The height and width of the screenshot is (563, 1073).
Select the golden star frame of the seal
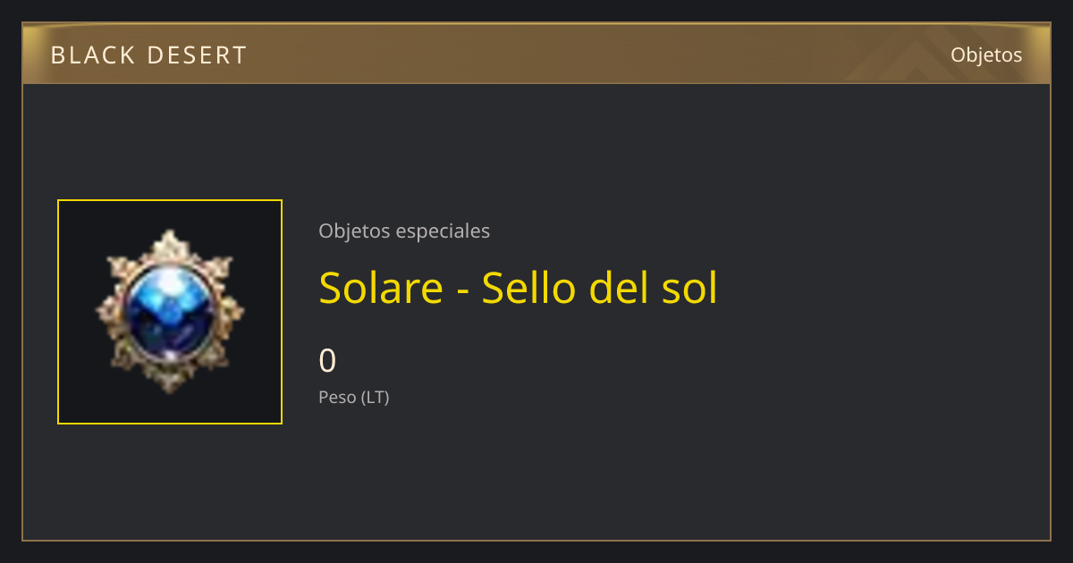click(x=170, y=312)
